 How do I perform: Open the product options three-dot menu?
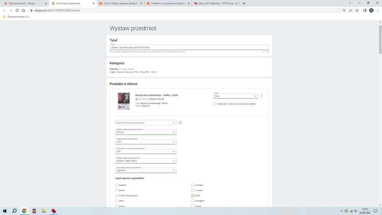click(x=262, y=96)
